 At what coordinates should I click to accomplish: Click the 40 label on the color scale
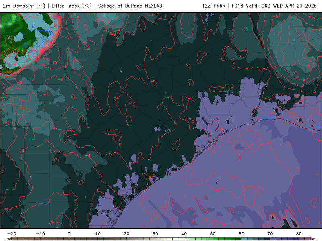click(184, 234)
